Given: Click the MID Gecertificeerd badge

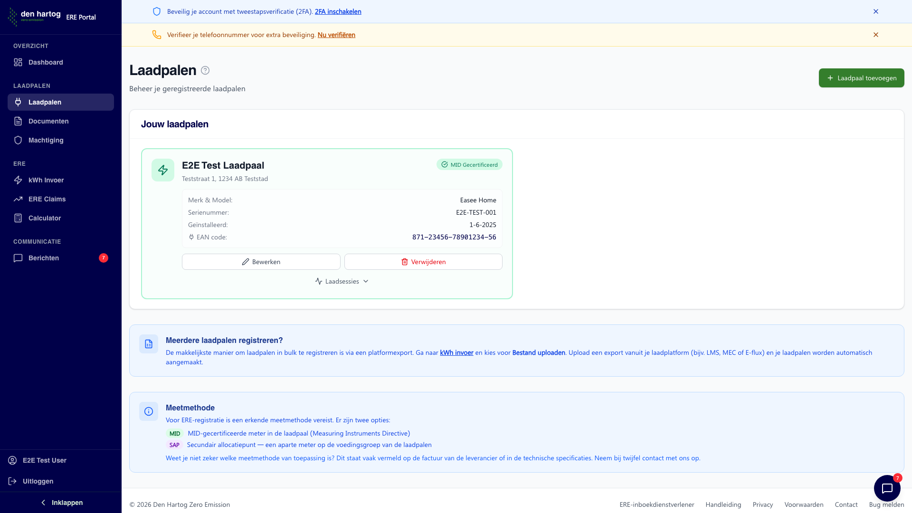Looking at the screenshot, I should 469,165.
